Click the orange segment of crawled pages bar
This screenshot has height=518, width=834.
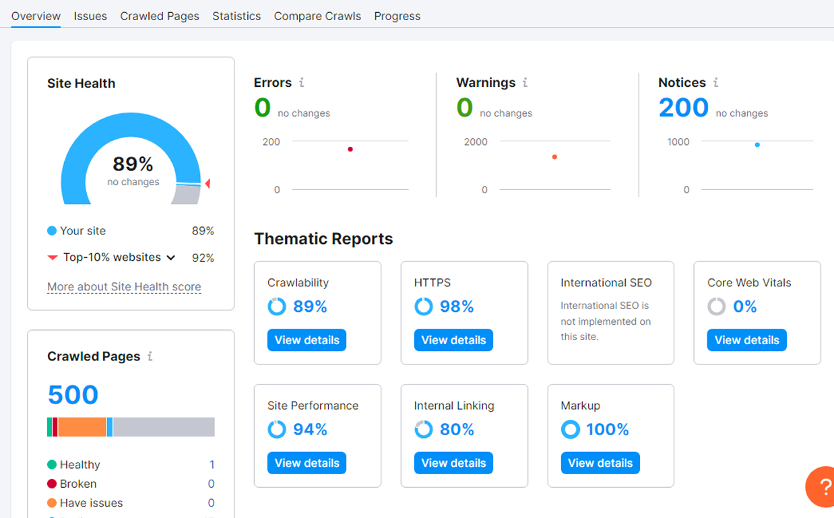tap(82, 427)
